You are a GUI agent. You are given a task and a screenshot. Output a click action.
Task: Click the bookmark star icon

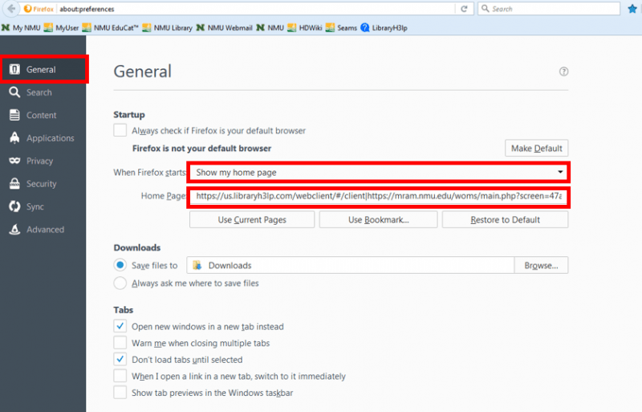632,9
